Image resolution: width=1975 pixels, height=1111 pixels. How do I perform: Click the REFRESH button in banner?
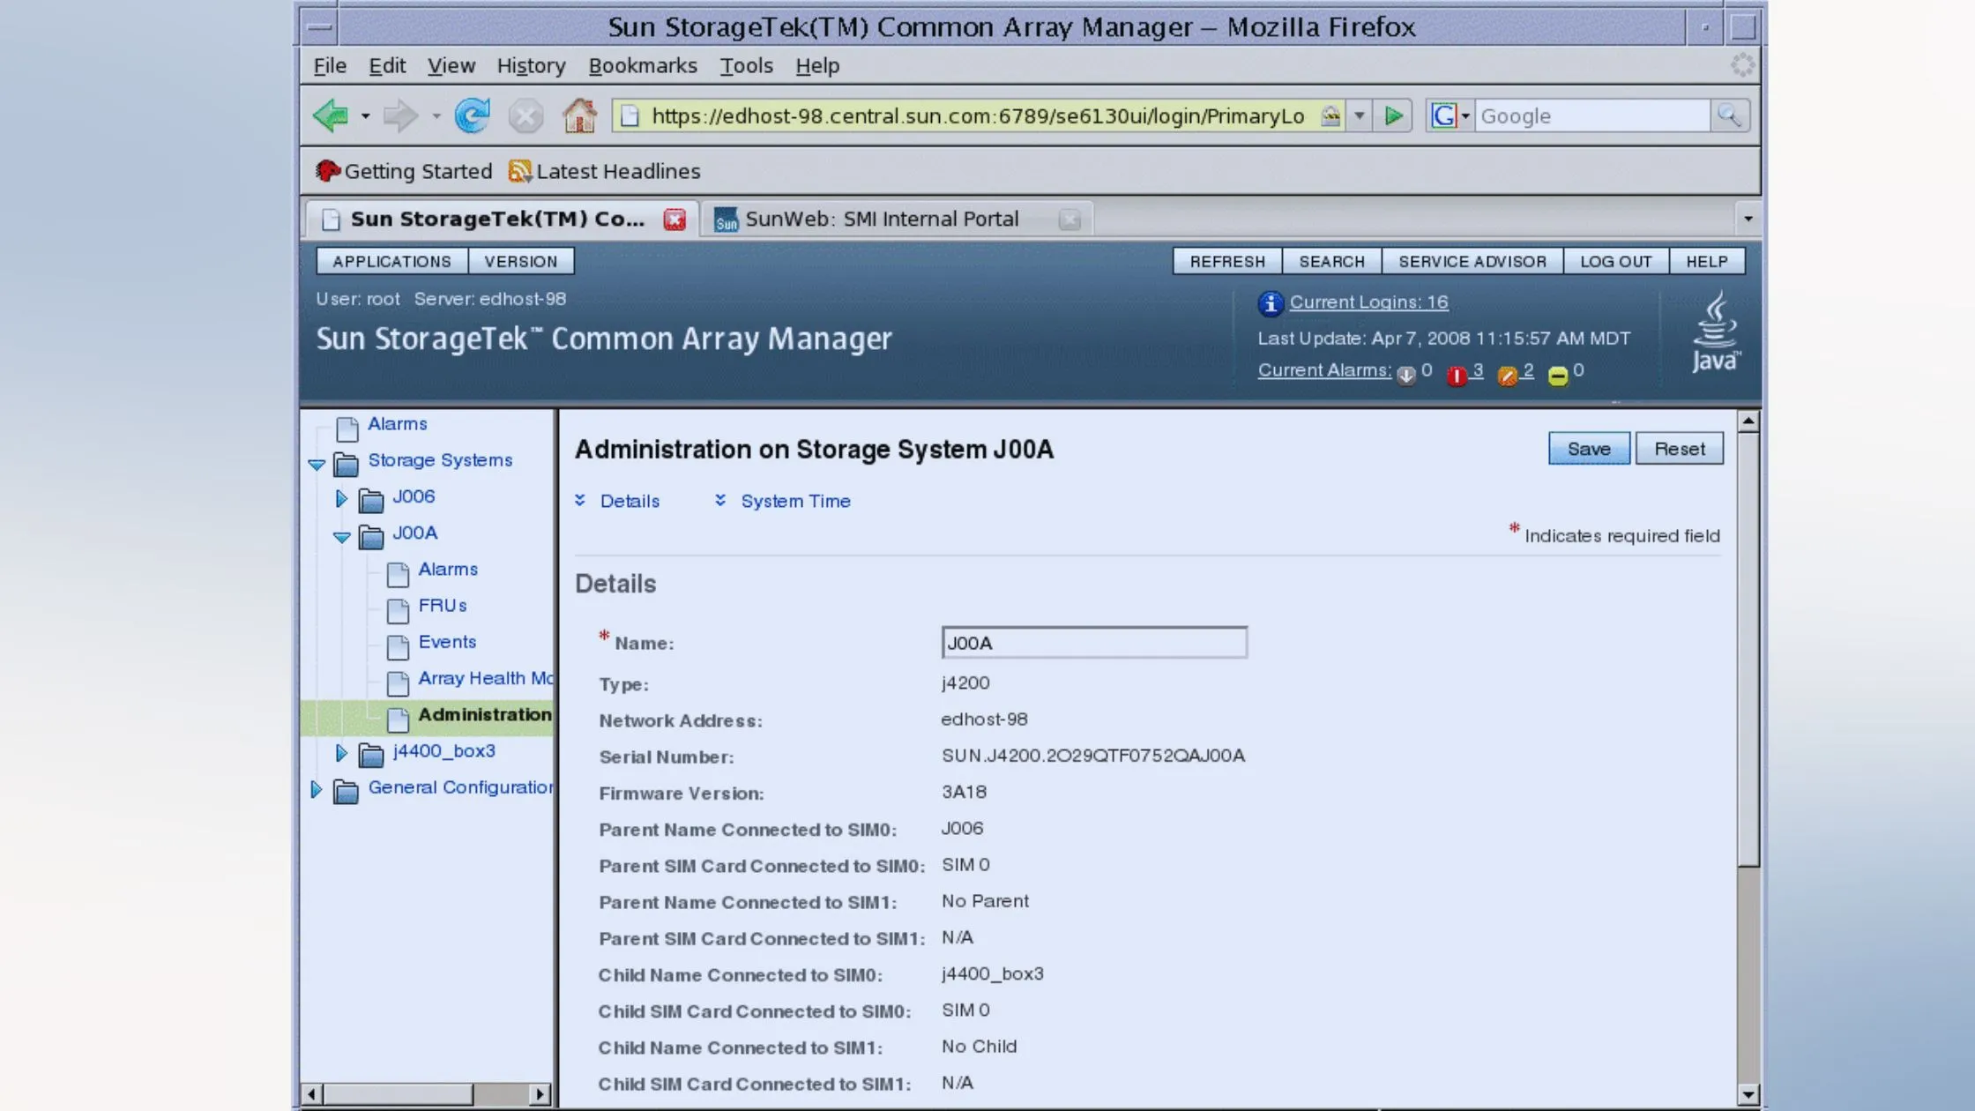tap(1227, 262)
